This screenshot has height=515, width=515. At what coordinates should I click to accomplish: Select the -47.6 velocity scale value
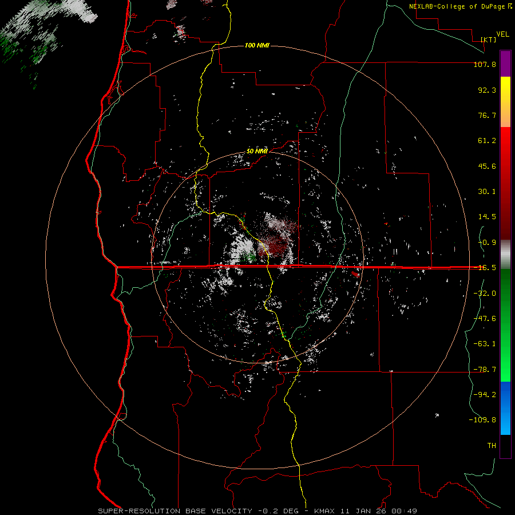tap(485, 319)
